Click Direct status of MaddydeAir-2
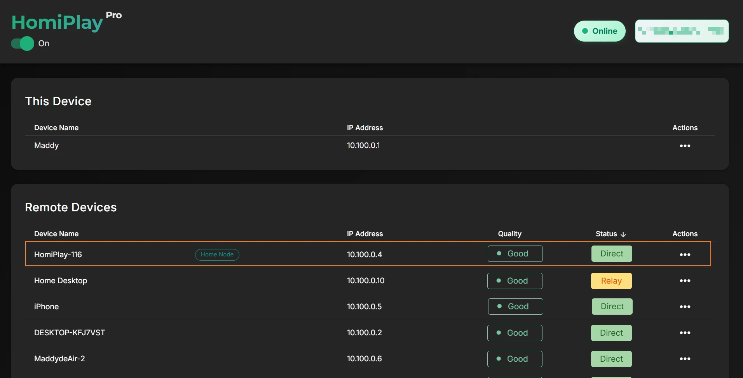The image size is (743, 378). tap(611, 359)
